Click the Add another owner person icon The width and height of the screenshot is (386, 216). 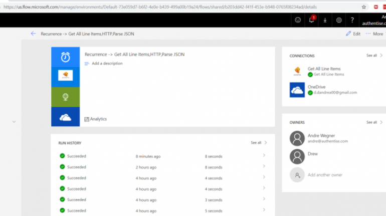pyautogui.click(x=297, y=175)
